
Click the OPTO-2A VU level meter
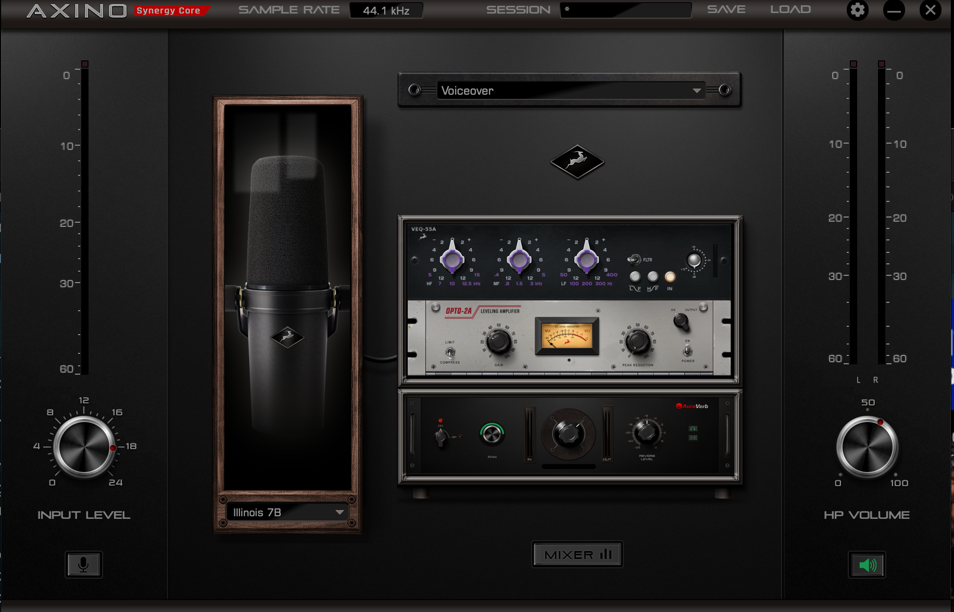coord(567,336)
